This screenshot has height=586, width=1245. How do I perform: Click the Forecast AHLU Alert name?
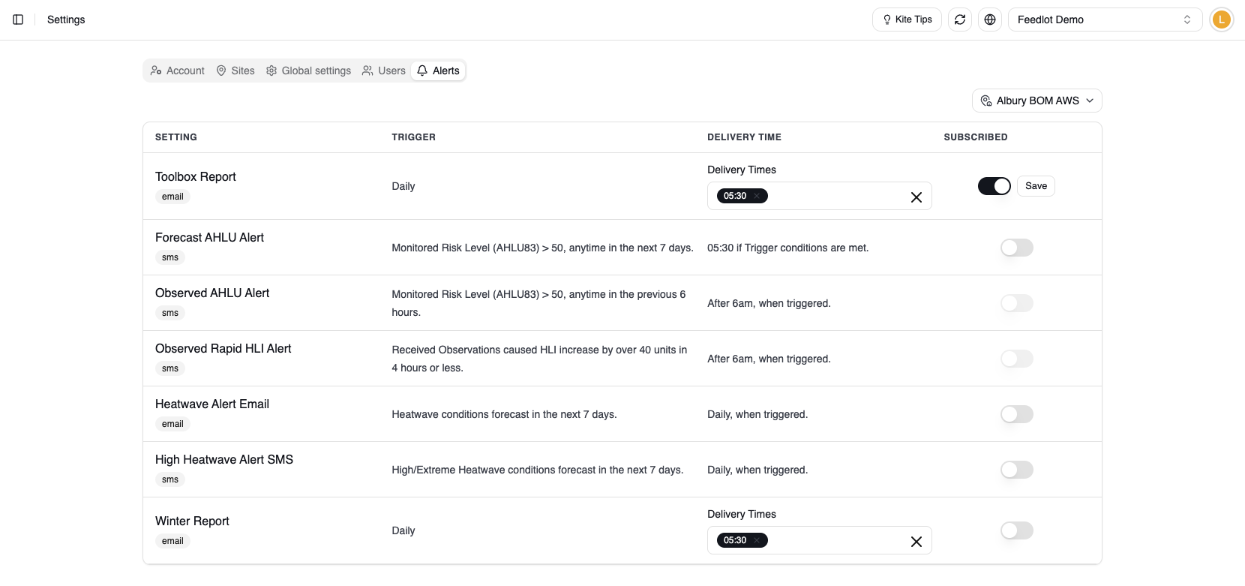(x=209, y=238)
